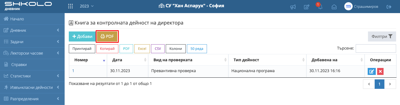Open the Филтри filter button
This screenshot has height=105, width=400.
[382, 36]
